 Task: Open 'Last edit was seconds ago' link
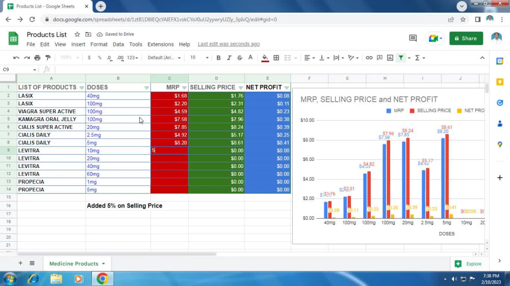[x=228, y=44]
